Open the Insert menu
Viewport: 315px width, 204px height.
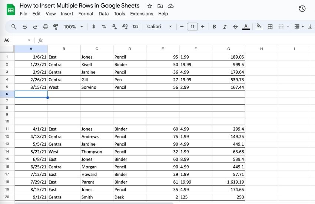click(x=67, y=14)
